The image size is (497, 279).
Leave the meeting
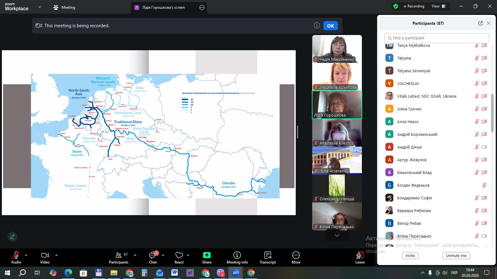pos(360,257)
